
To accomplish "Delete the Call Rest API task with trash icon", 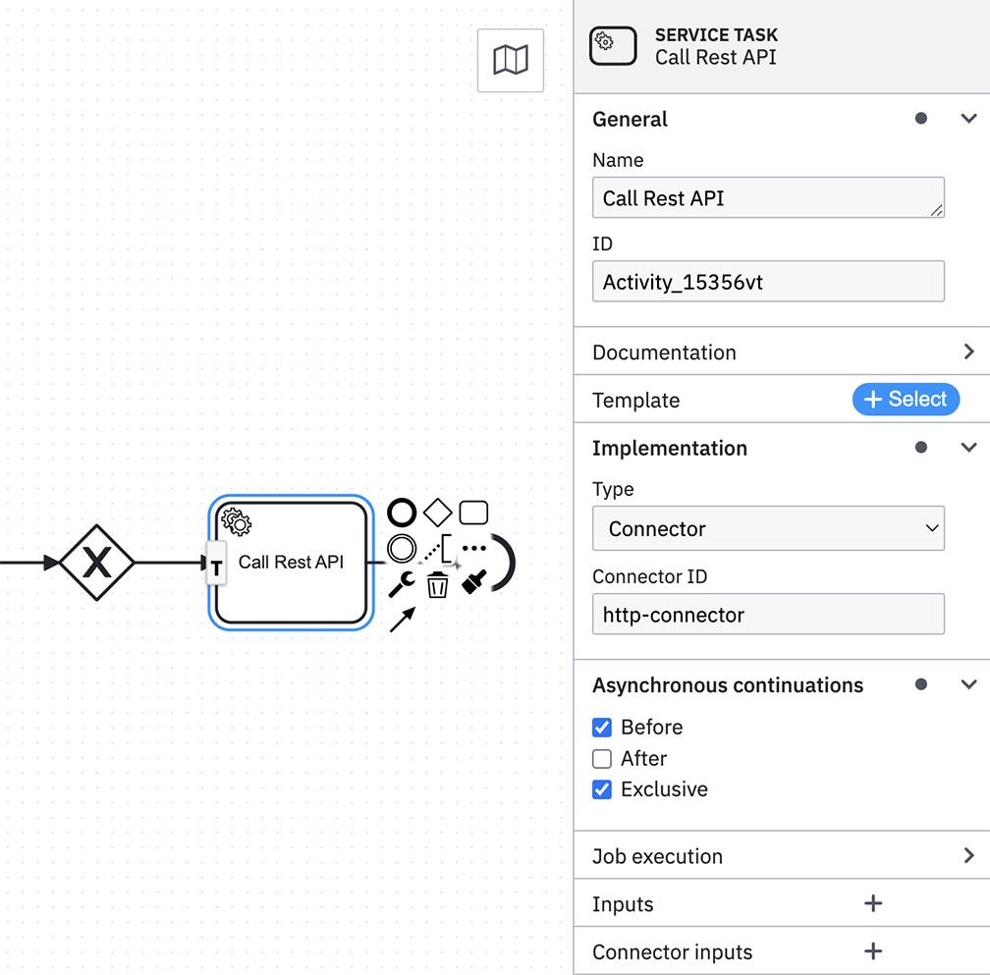I will (437, 586).
